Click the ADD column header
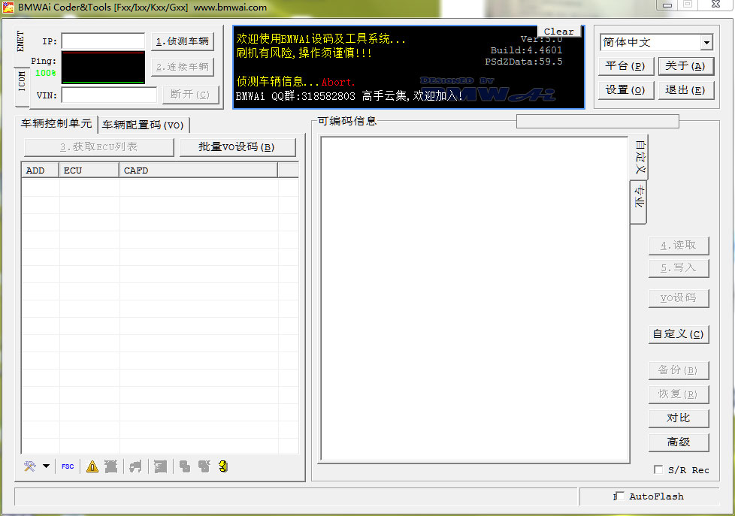 [41, 170]
